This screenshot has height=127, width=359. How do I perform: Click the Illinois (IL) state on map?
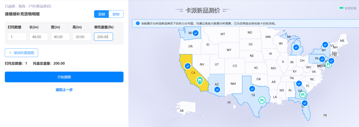[x=283, y=62]
